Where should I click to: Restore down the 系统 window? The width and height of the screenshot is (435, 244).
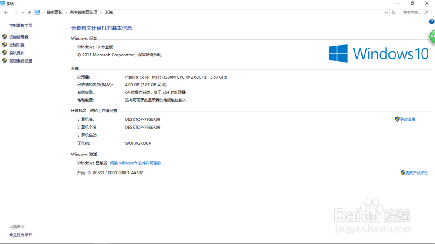pos(412,3)
